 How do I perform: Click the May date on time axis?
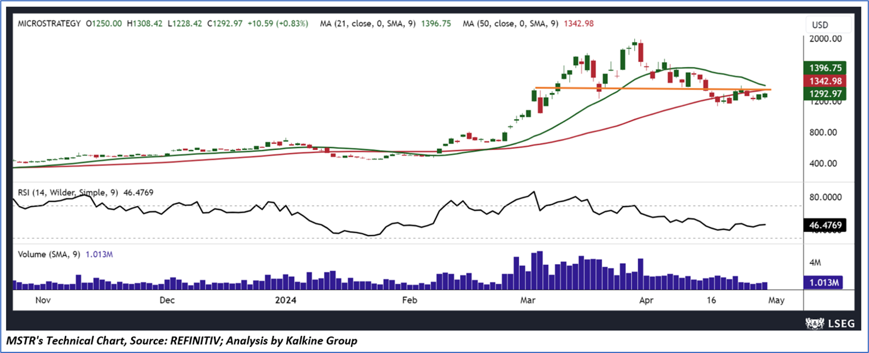pos(778,301)
